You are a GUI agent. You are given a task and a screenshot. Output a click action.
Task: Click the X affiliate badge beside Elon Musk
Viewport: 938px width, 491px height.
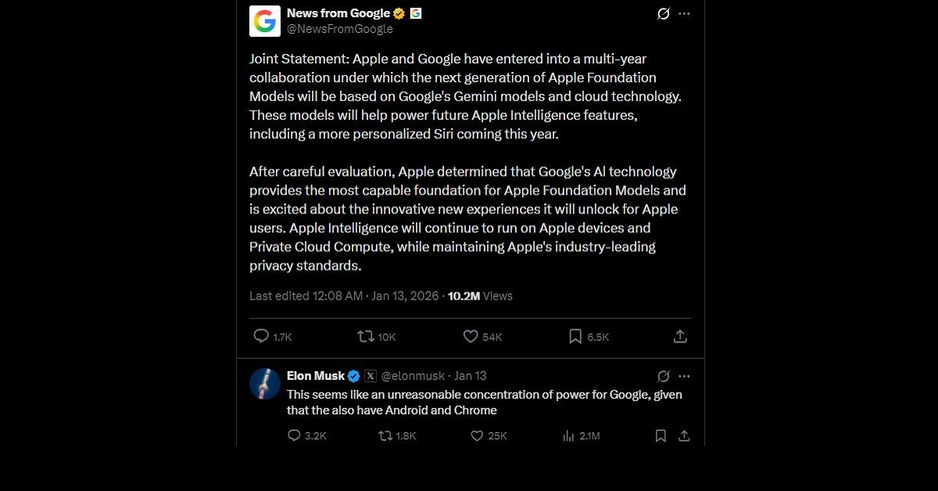(371, 375)
